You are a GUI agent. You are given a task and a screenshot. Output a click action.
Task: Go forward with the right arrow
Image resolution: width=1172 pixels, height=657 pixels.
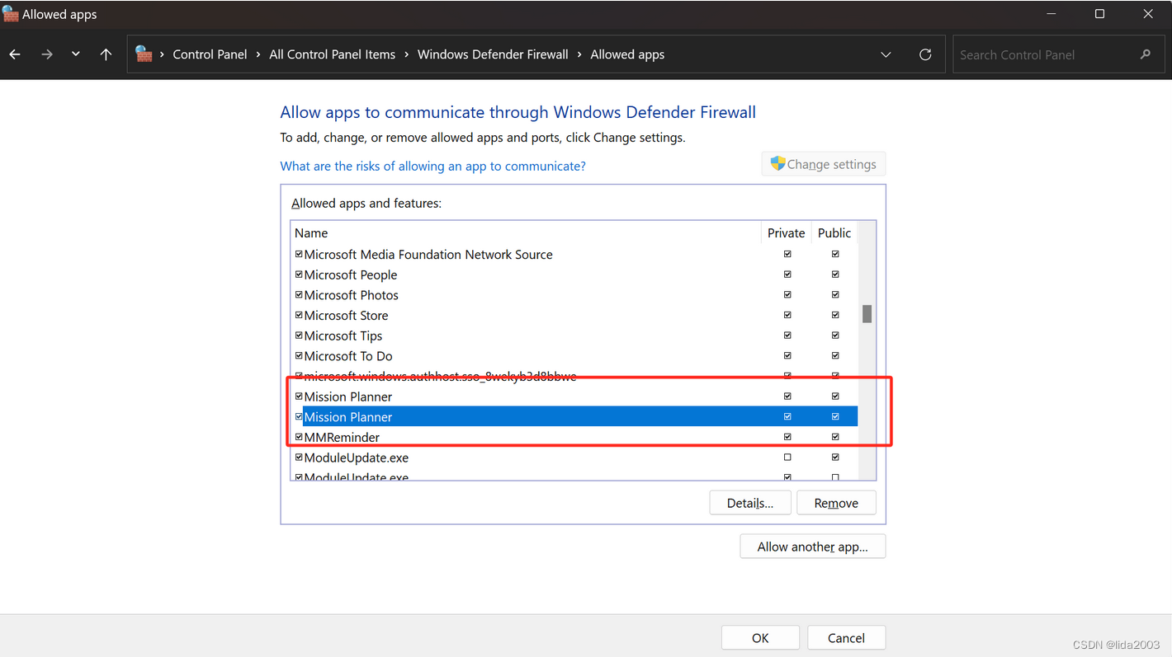46,54
